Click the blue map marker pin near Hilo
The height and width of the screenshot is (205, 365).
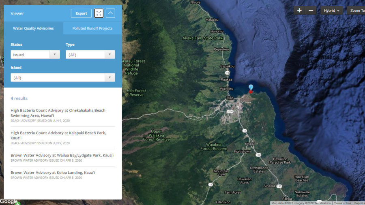pyautogui.click(x=251, y=88)
